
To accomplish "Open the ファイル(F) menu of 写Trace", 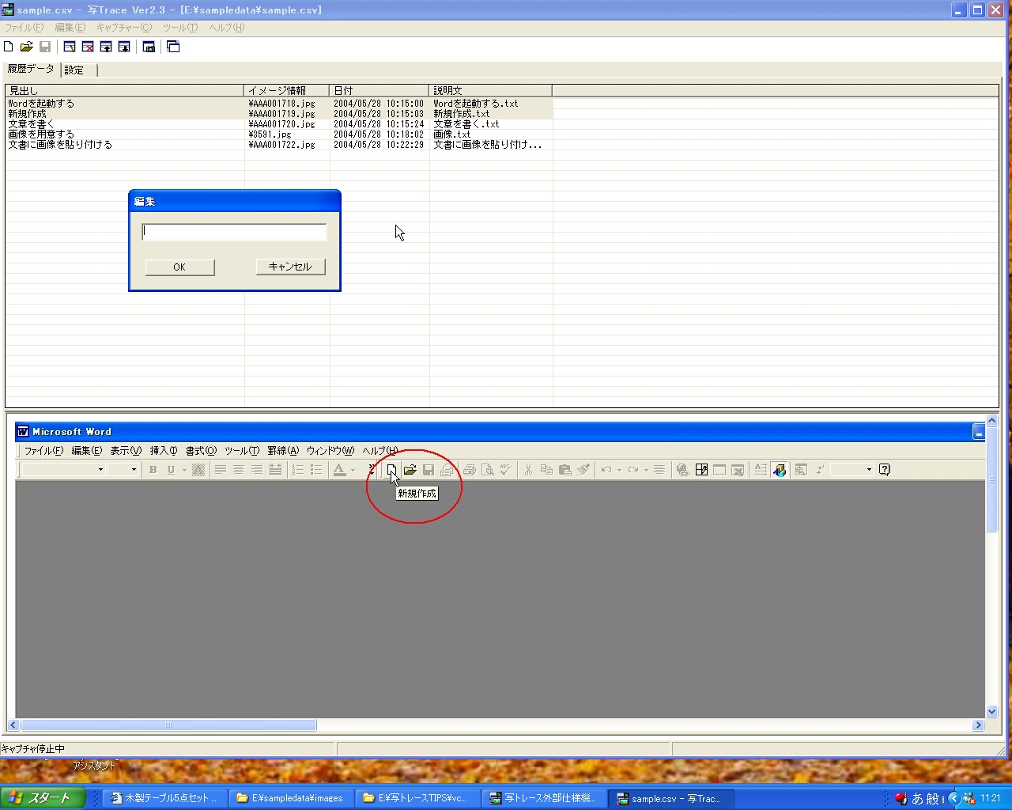I will [25, 28].
